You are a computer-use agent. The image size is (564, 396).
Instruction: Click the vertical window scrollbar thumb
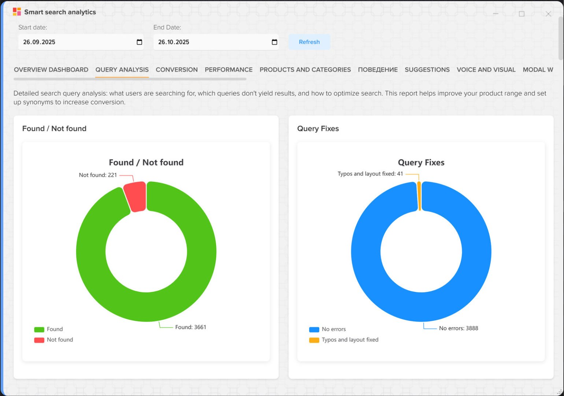pyautogui.click(x=561, y=38)
